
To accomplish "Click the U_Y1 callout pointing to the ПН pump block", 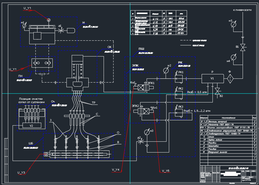I will pos(13,69).
